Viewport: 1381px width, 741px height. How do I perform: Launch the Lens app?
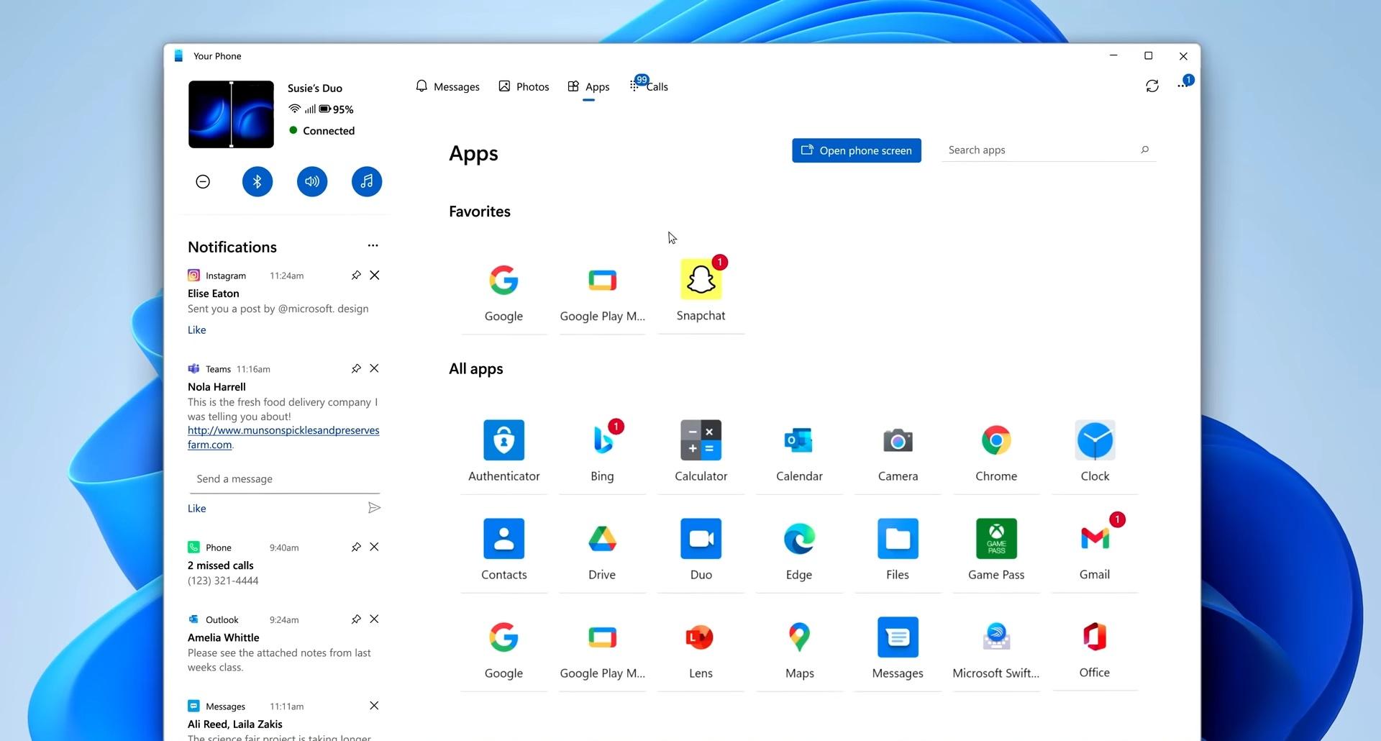click(x=701, y=648)
